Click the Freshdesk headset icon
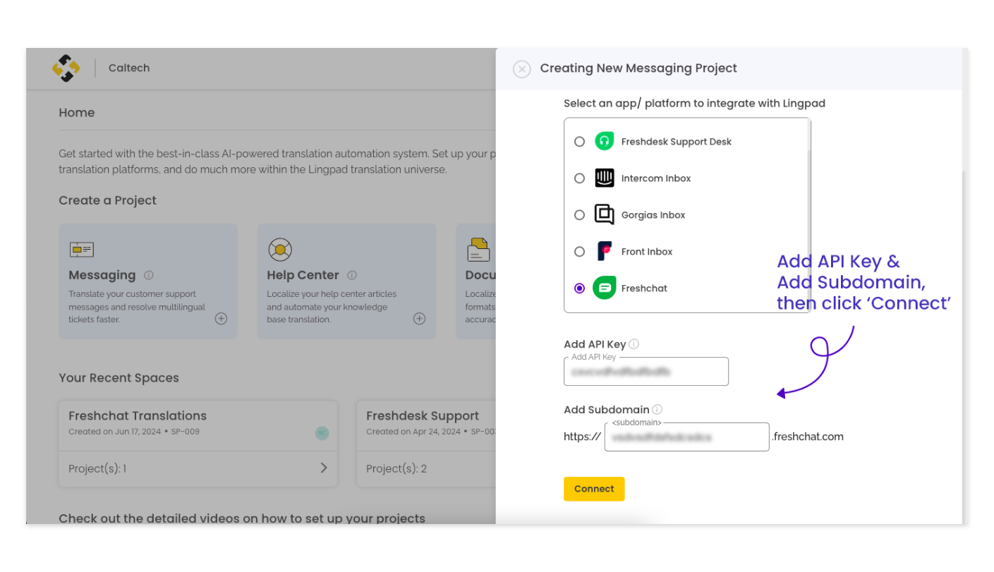The width and height of the screenshot is (994, 572). pyautogui.click(x=605, y=141)
